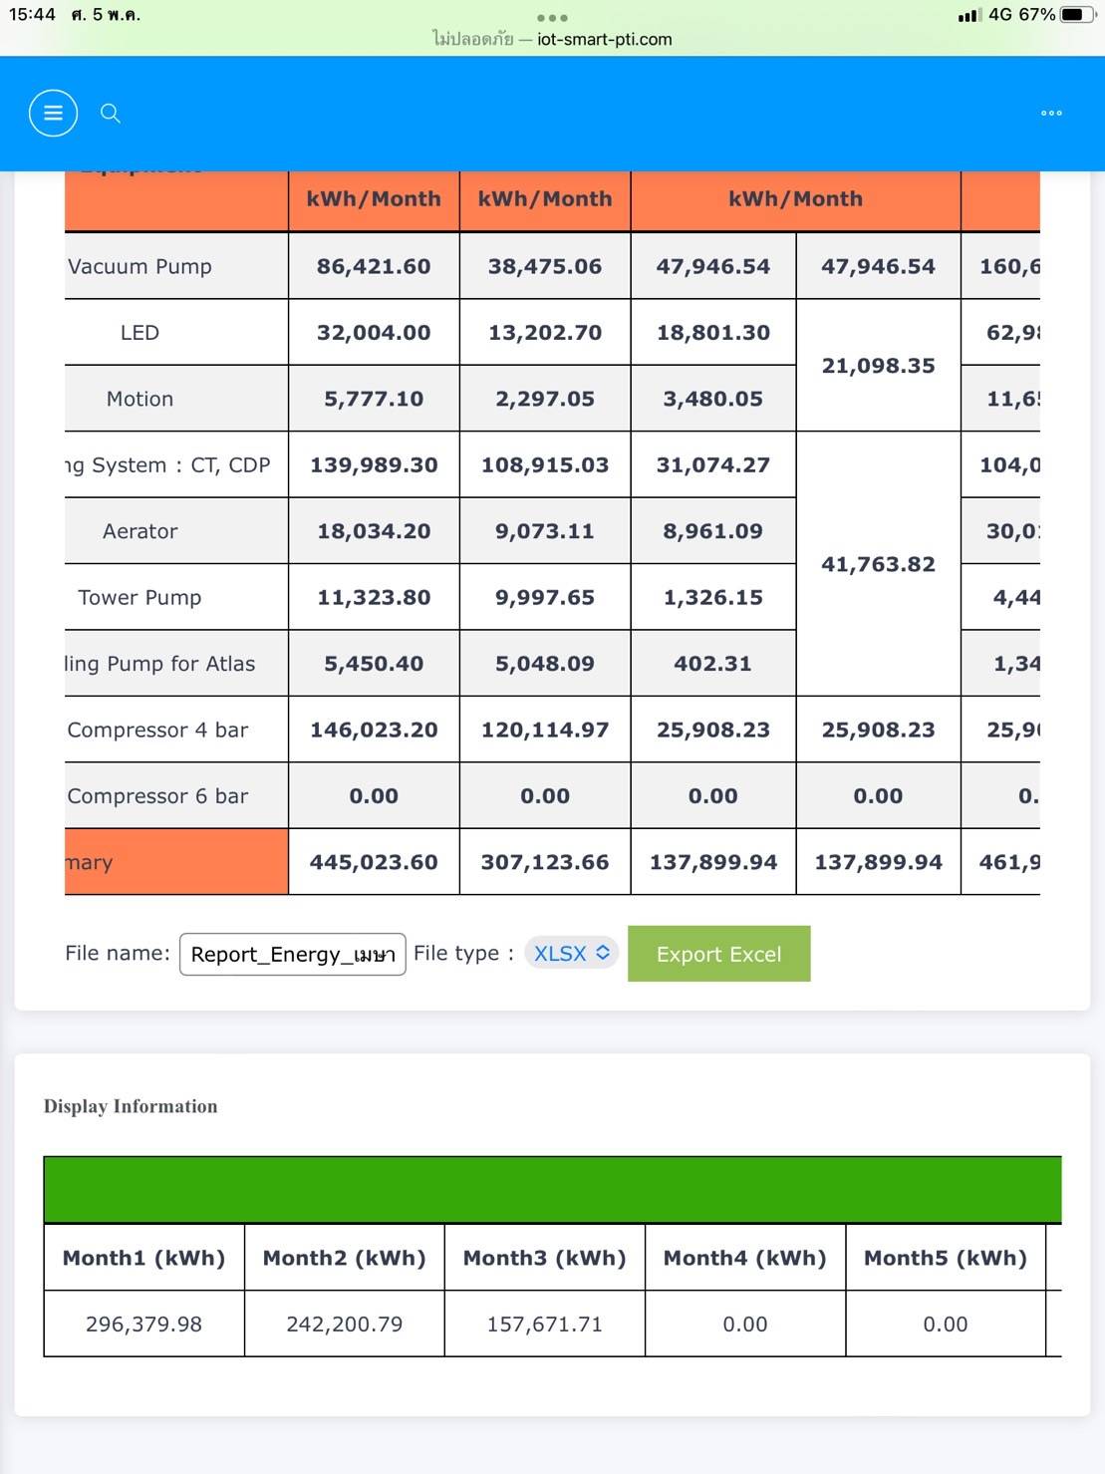Open the three-dots overflow menu in blue header

(x=1051, y=113)
